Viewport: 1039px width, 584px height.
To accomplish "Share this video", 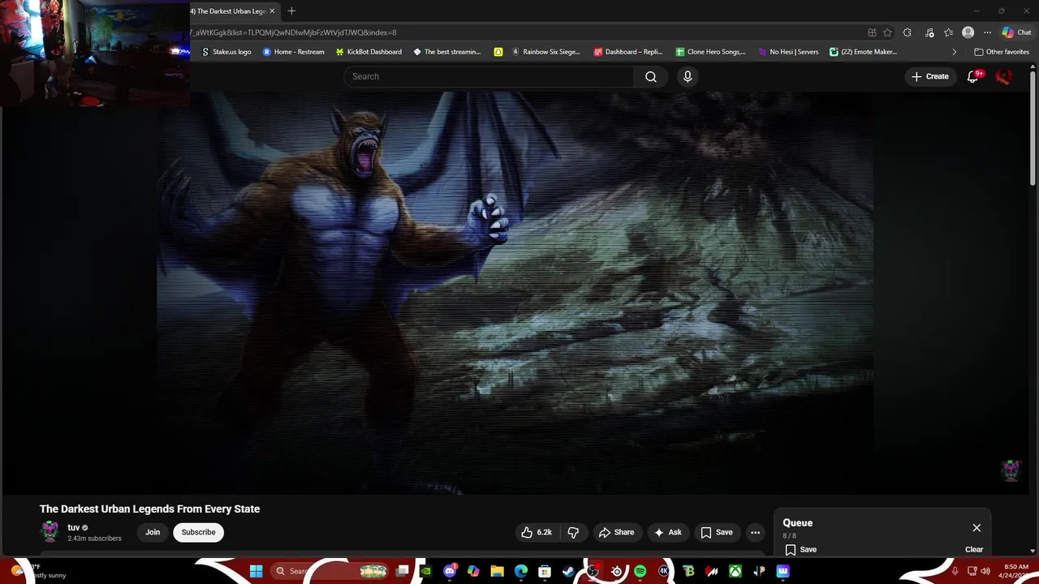I will [x=616, y=532].
